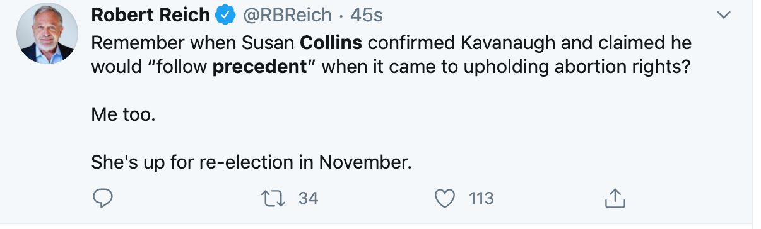Click the bold word Collins
The width and height of the screenshot is (761, 229).
331,43
